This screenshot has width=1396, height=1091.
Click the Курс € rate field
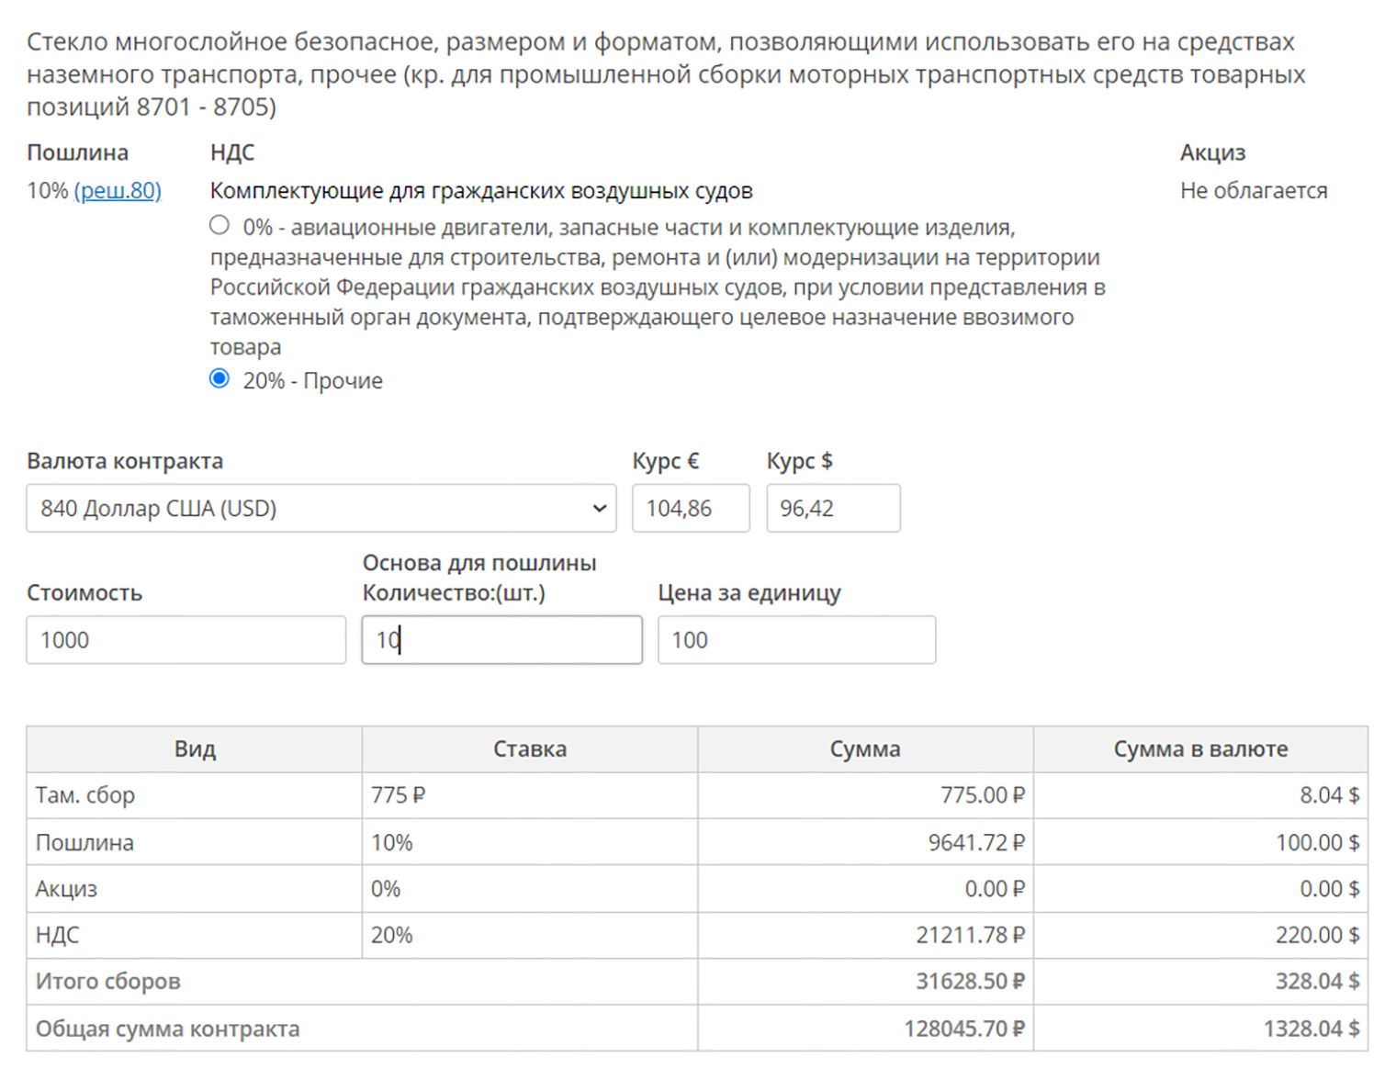pos(691,508)
